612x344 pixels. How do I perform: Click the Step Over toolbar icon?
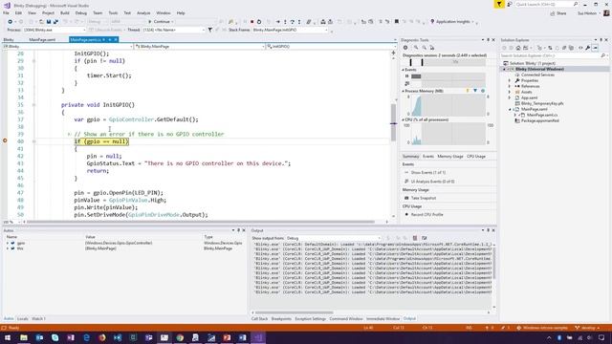(292, 22)
